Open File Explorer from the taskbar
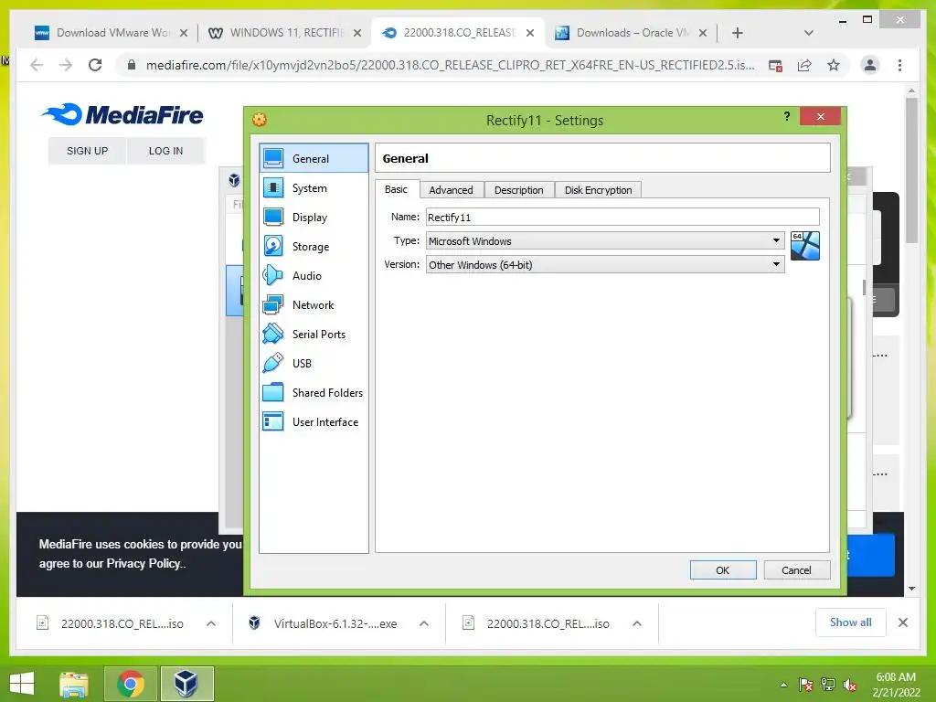The image size is (936, 702). (x=74, y=684)
